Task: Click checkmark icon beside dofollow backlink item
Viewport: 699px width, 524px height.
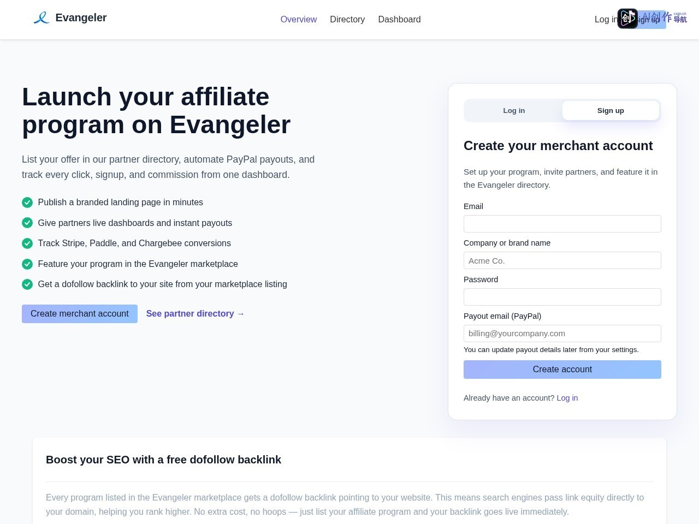Action: pos(27,284)
